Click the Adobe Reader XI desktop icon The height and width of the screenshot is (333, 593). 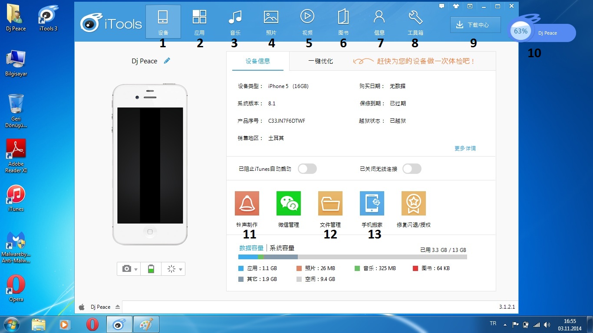[16, 156]
